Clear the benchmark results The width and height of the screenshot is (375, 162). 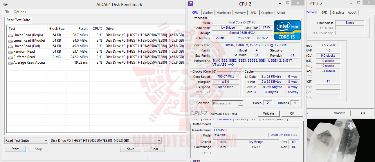[x=154, y=149]
